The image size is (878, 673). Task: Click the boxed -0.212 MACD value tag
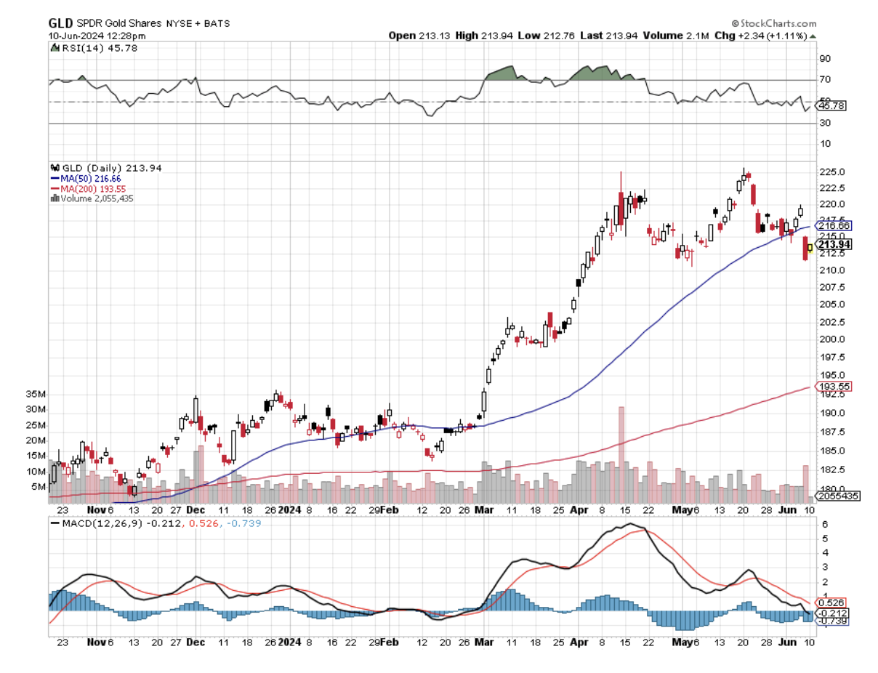point(831,613)
